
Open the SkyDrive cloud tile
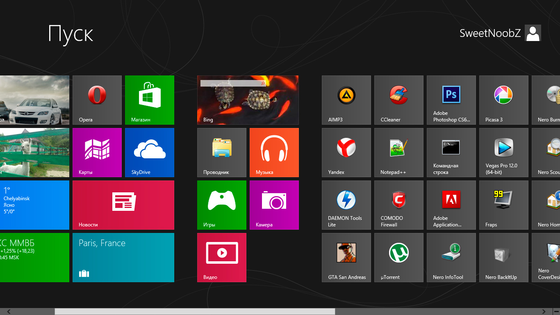click(x=150, y=153)
